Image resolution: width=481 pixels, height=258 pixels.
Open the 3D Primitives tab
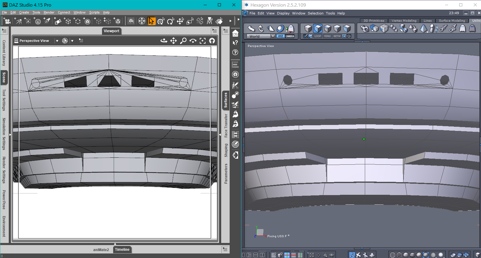374,21
